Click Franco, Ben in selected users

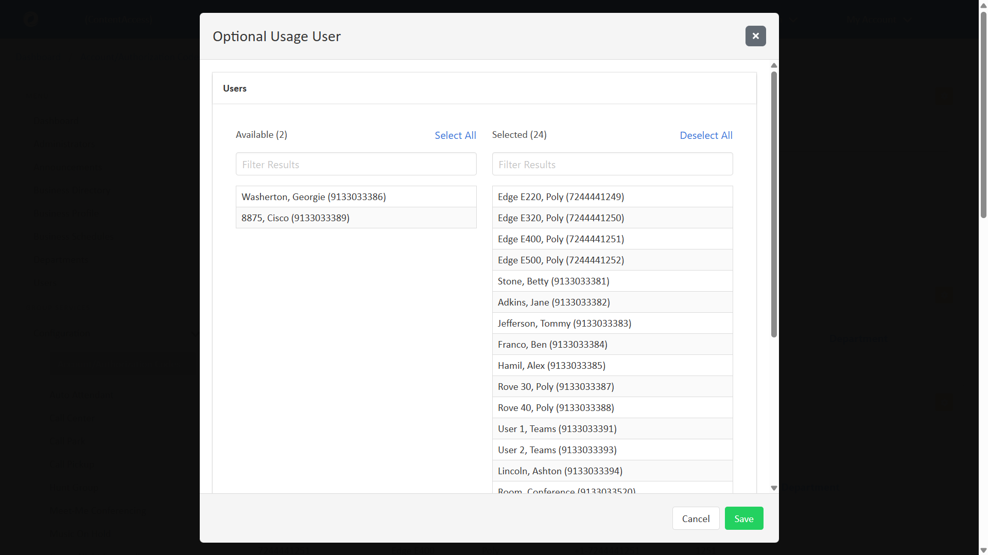[612, 344]
